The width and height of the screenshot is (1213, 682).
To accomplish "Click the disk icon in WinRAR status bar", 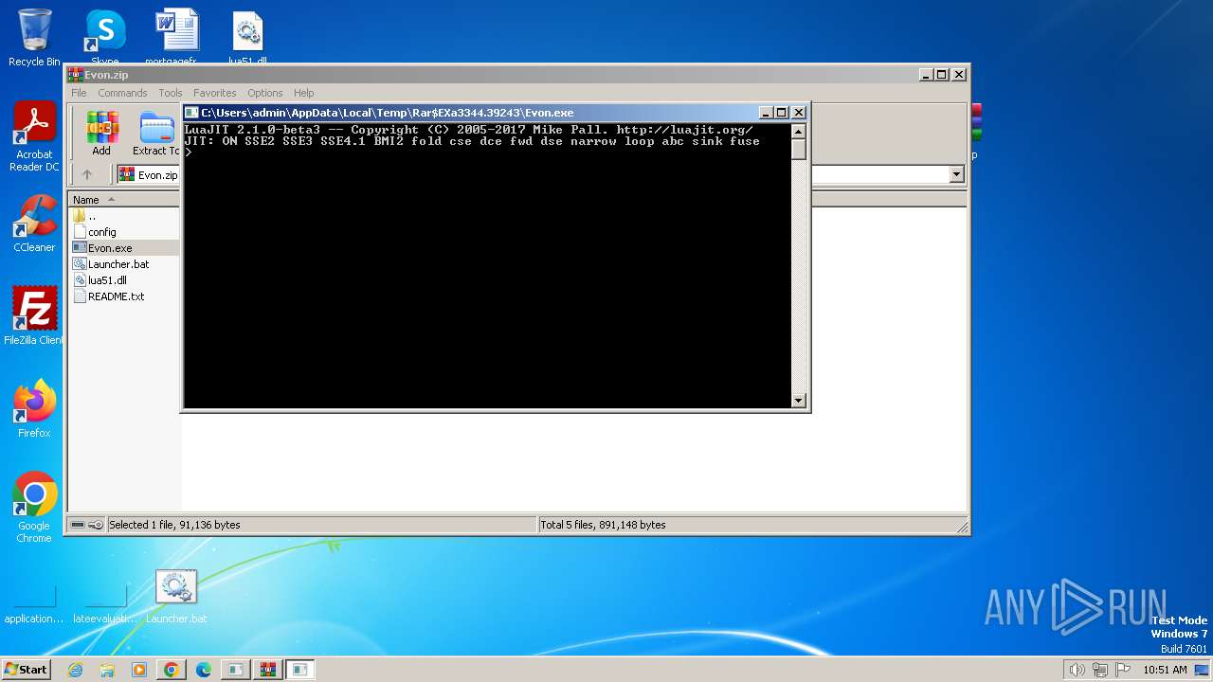I will click(78, 525).
